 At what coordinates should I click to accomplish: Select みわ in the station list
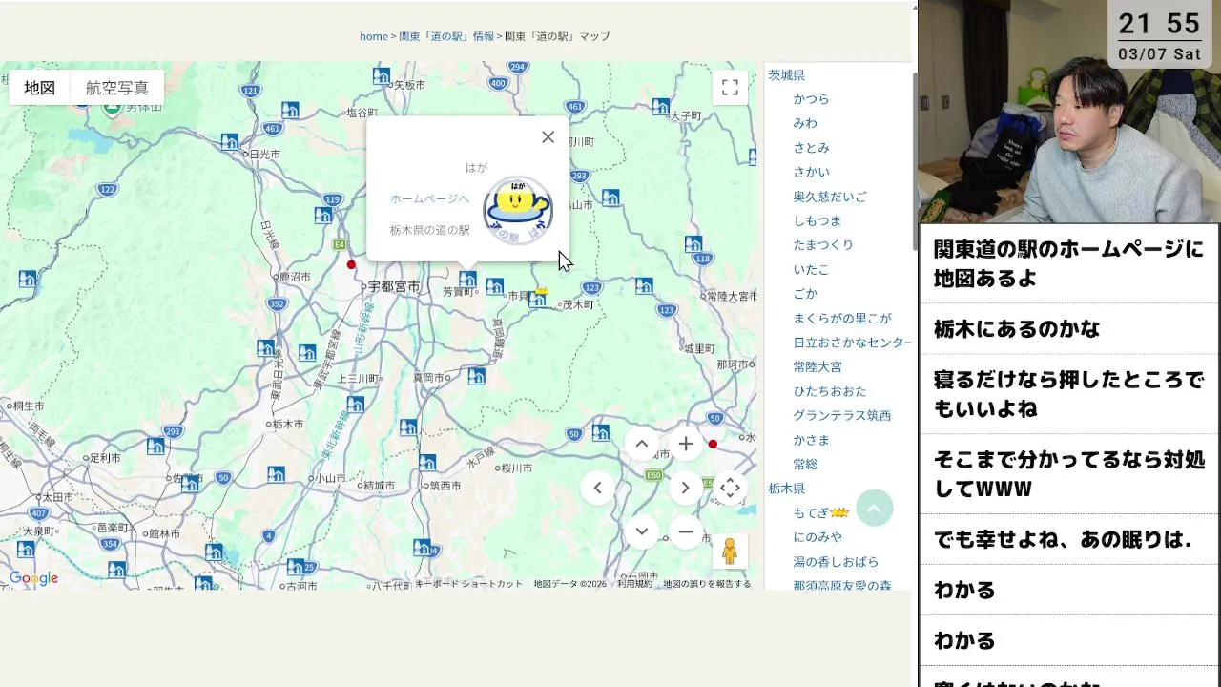pos(806,123)
